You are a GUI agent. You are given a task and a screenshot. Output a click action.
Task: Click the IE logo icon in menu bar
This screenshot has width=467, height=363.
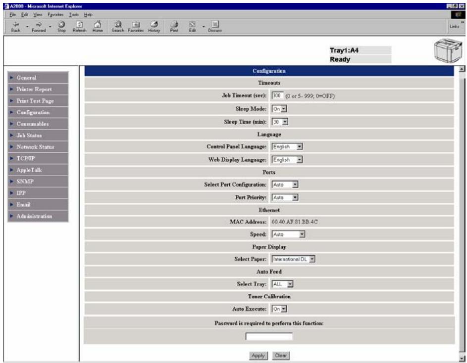(x=458, y=14)
